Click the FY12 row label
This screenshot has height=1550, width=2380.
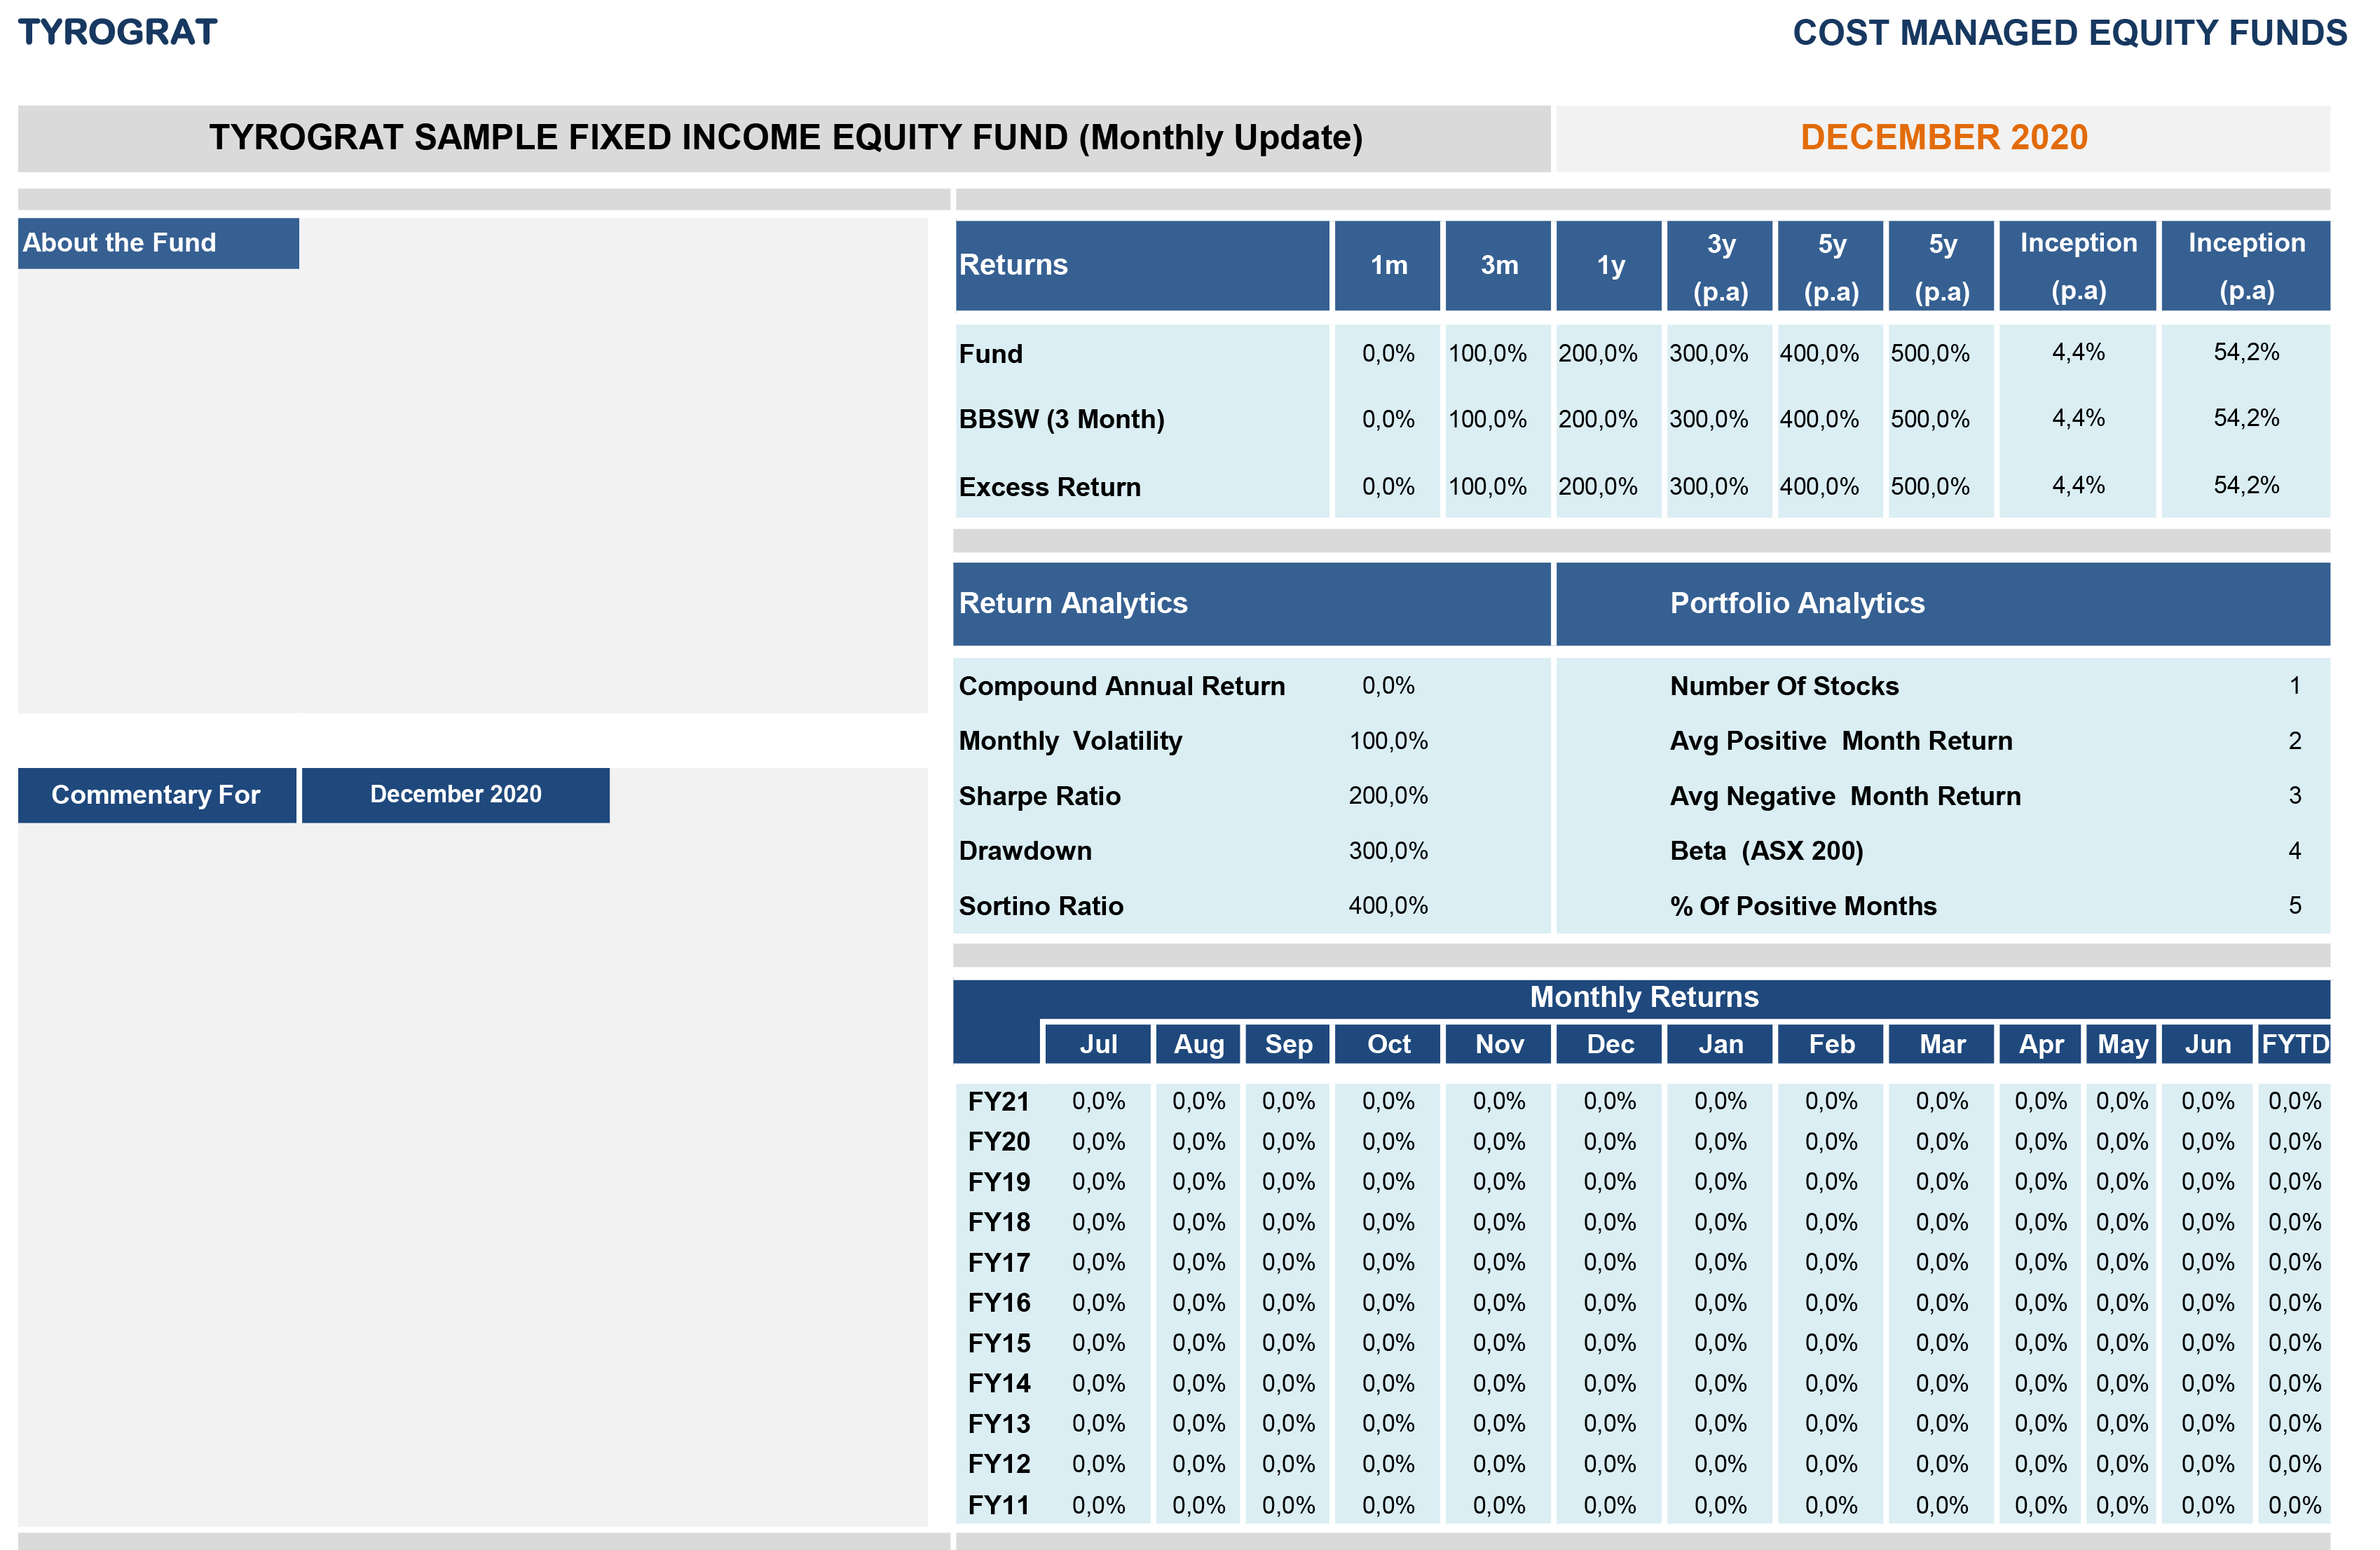coord(998,1464)
